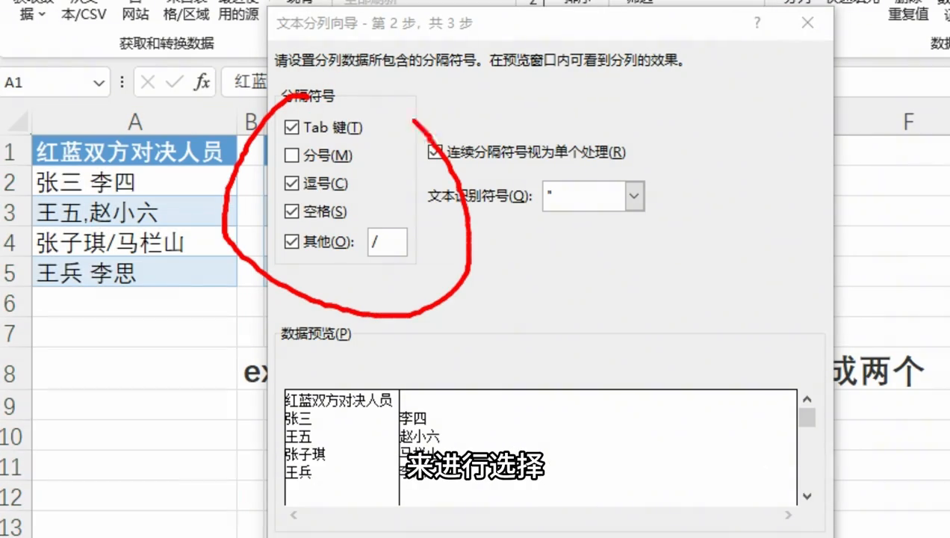Image resolution: width=950 pixels, height=538 pixels.
Task: Toggle the 其他 delimiter checkbox
Action: click(291, 241)
